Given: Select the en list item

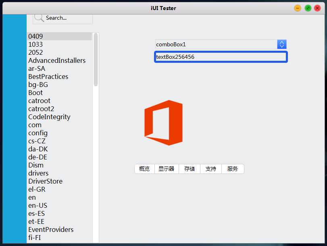Looking at the screenshot, I should pyautogui.click(x=59, y=197).
